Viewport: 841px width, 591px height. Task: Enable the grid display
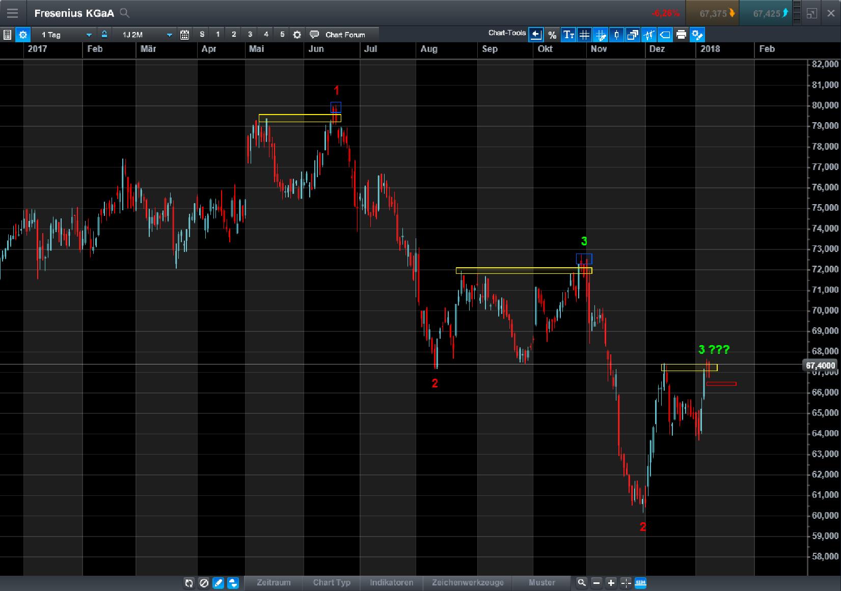(x=584, y=35)
